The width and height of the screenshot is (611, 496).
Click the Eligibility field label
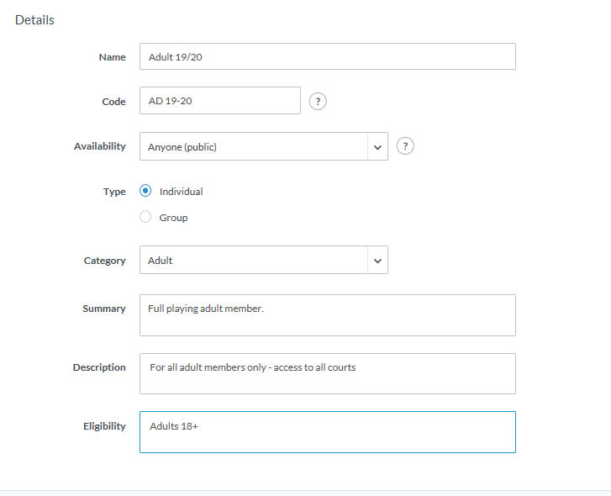pos(103,426)
